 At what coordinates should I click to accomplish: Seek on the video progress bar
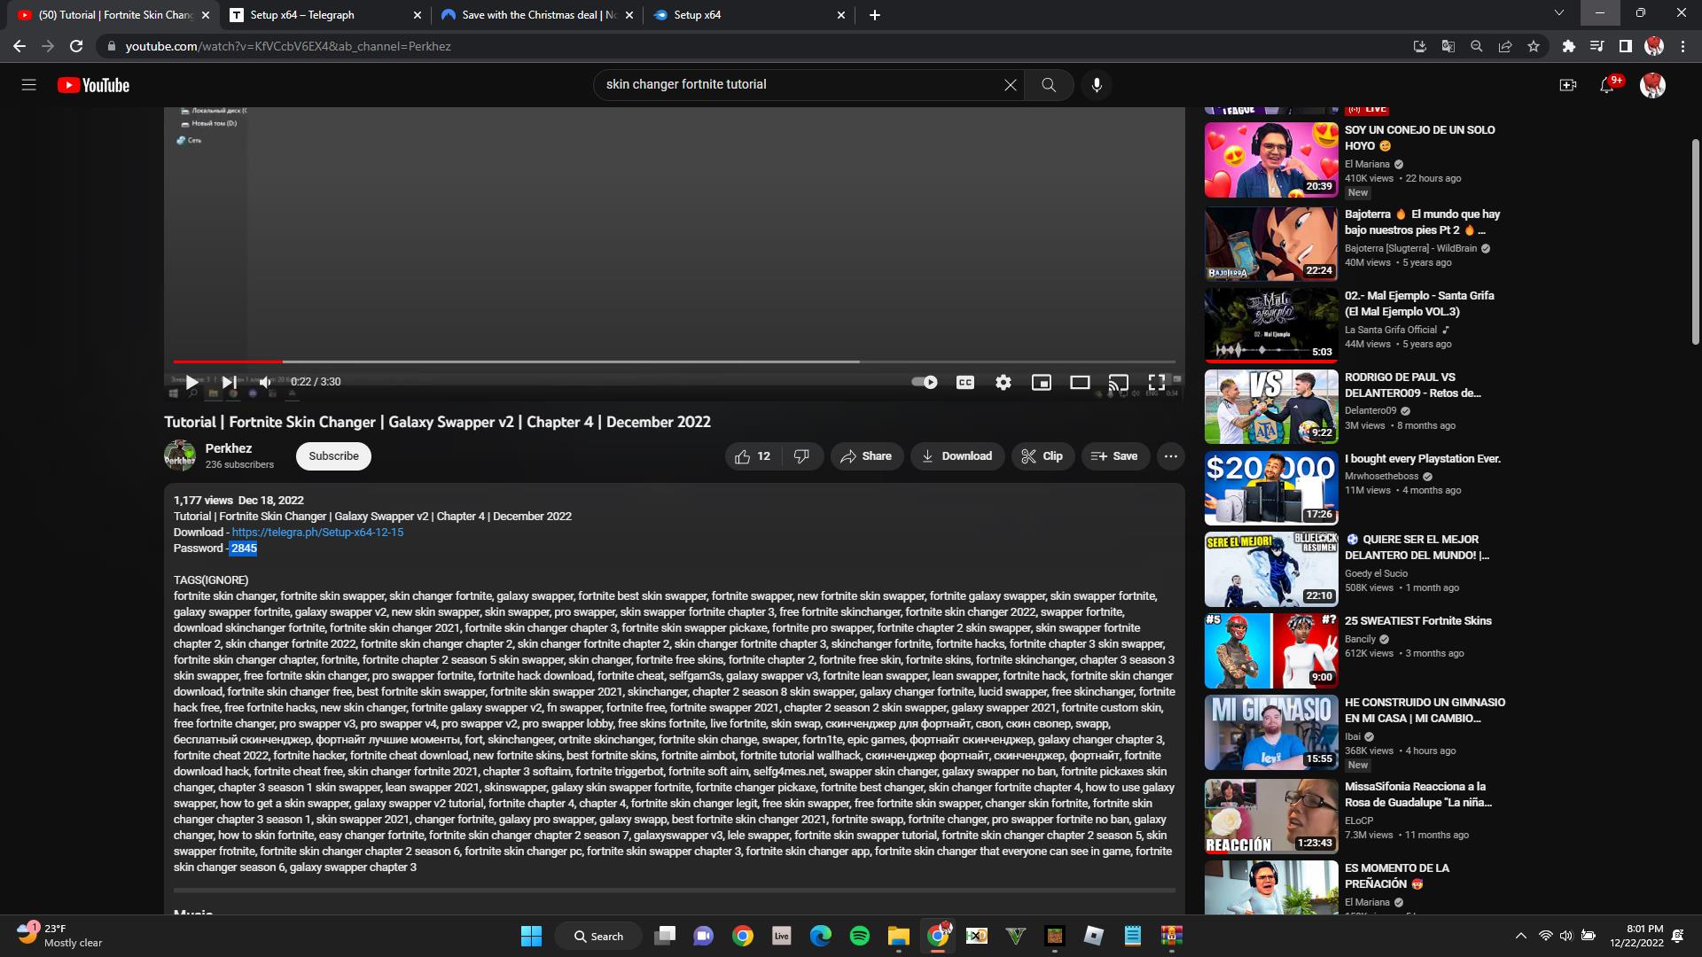tap(621, 362)
